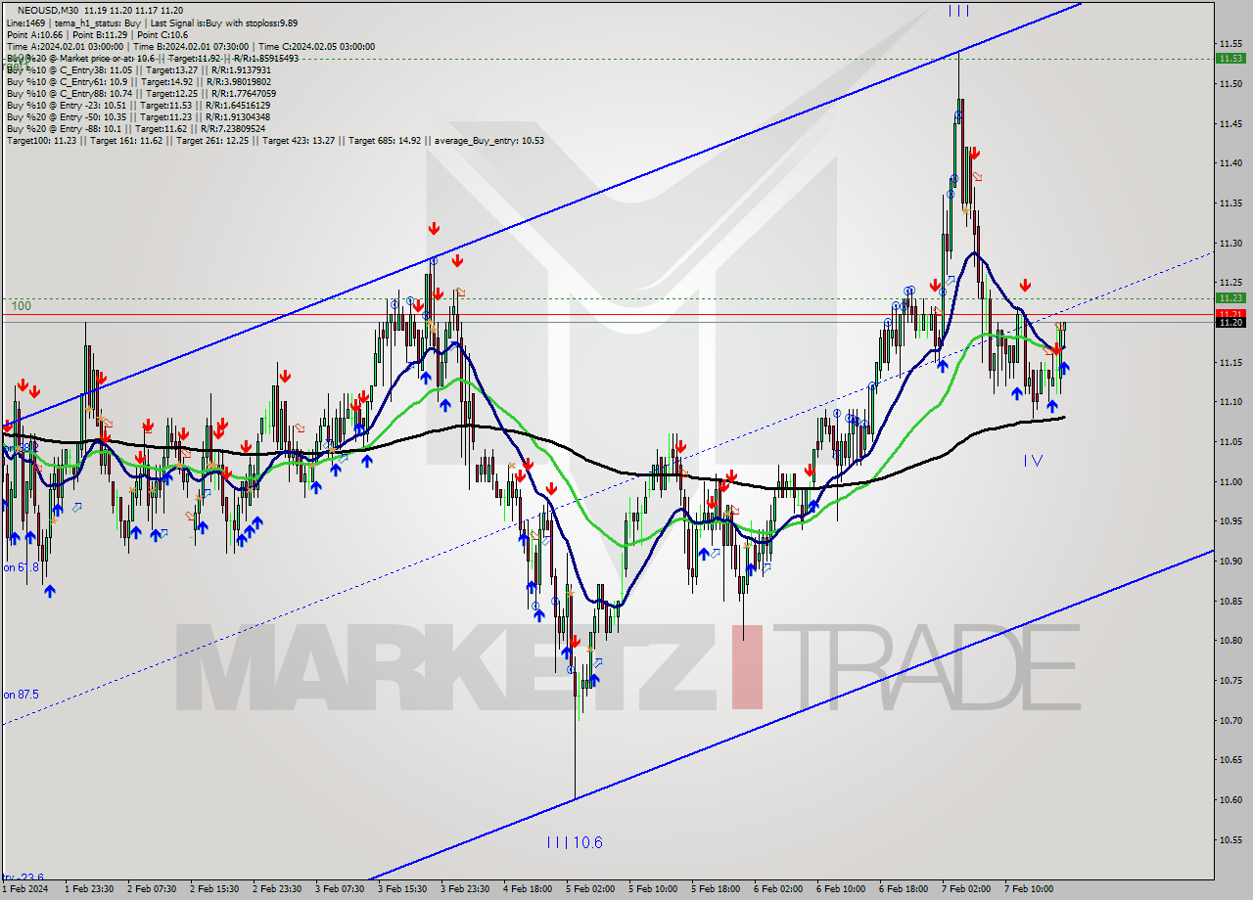Click the '2 Feb 15:30' time axis label

point(214,889)
